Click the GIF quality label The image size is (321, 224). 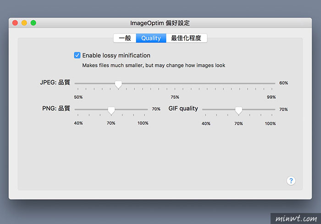[x=183, y=108]
